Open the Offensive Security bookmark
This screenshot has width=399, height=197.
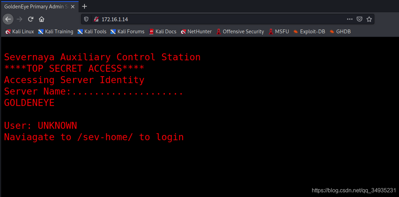tap(240, 32)
